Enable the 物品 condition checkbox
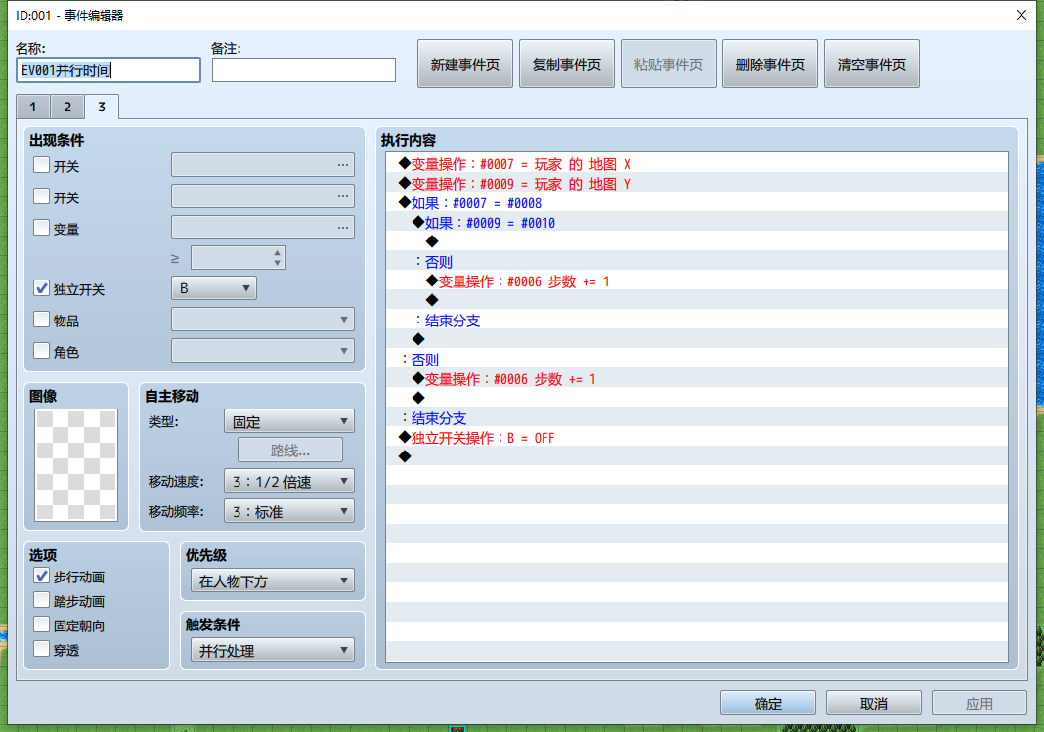This screenshot has width=1044, height=732. pyautogui.click(x=41, y=321)
